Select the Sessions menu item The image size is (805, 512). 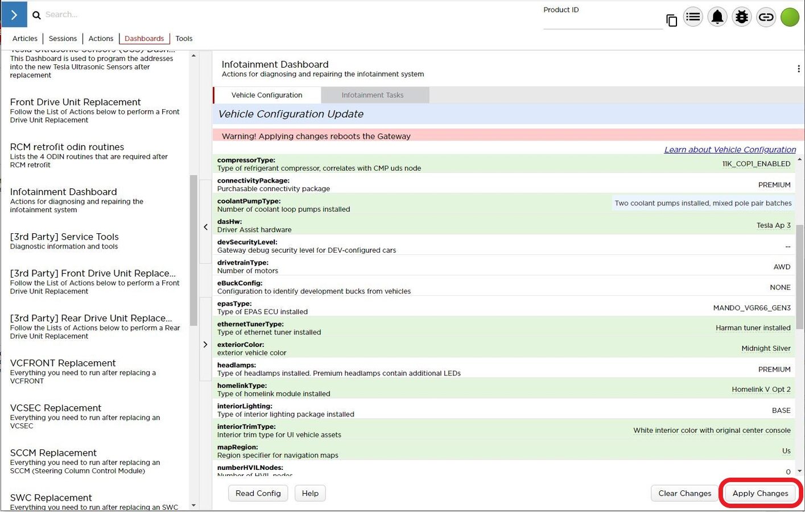63,39
